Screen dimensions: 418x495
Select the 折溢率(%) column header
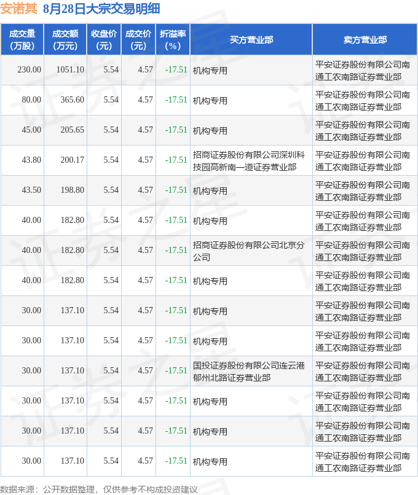point(173,40)
